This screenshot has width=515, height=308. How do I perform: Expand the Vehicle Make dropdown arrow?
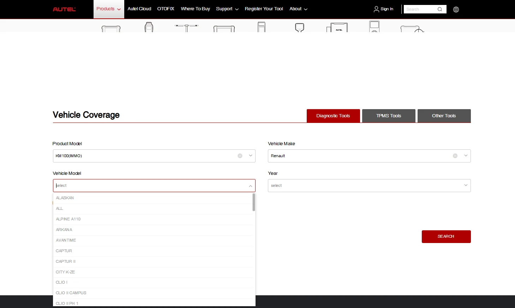click(466, 156)
